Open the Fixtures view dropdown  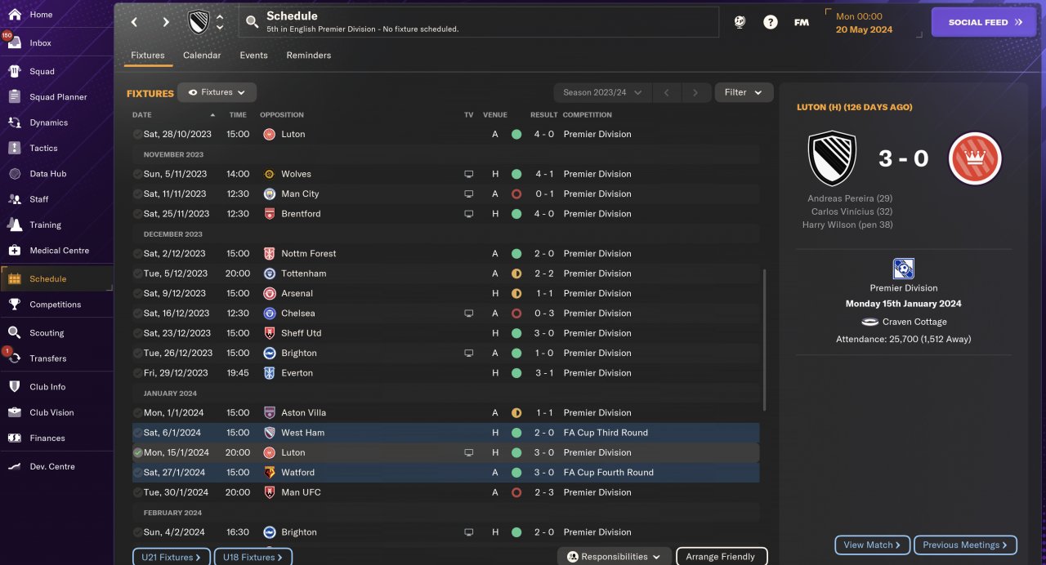point(217,92)
